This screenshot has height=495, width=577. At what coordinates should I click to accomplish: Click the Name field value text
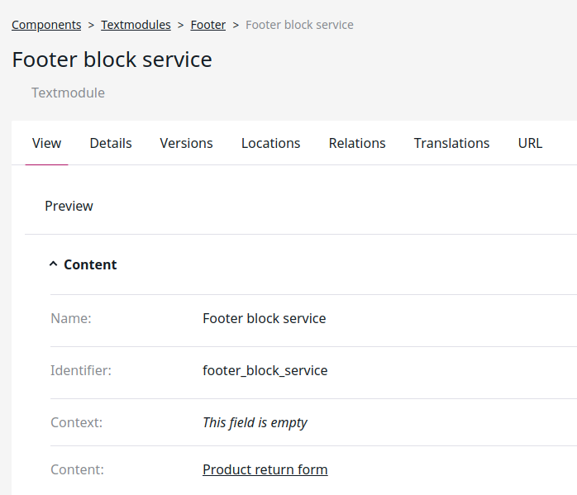pos(265,318)
